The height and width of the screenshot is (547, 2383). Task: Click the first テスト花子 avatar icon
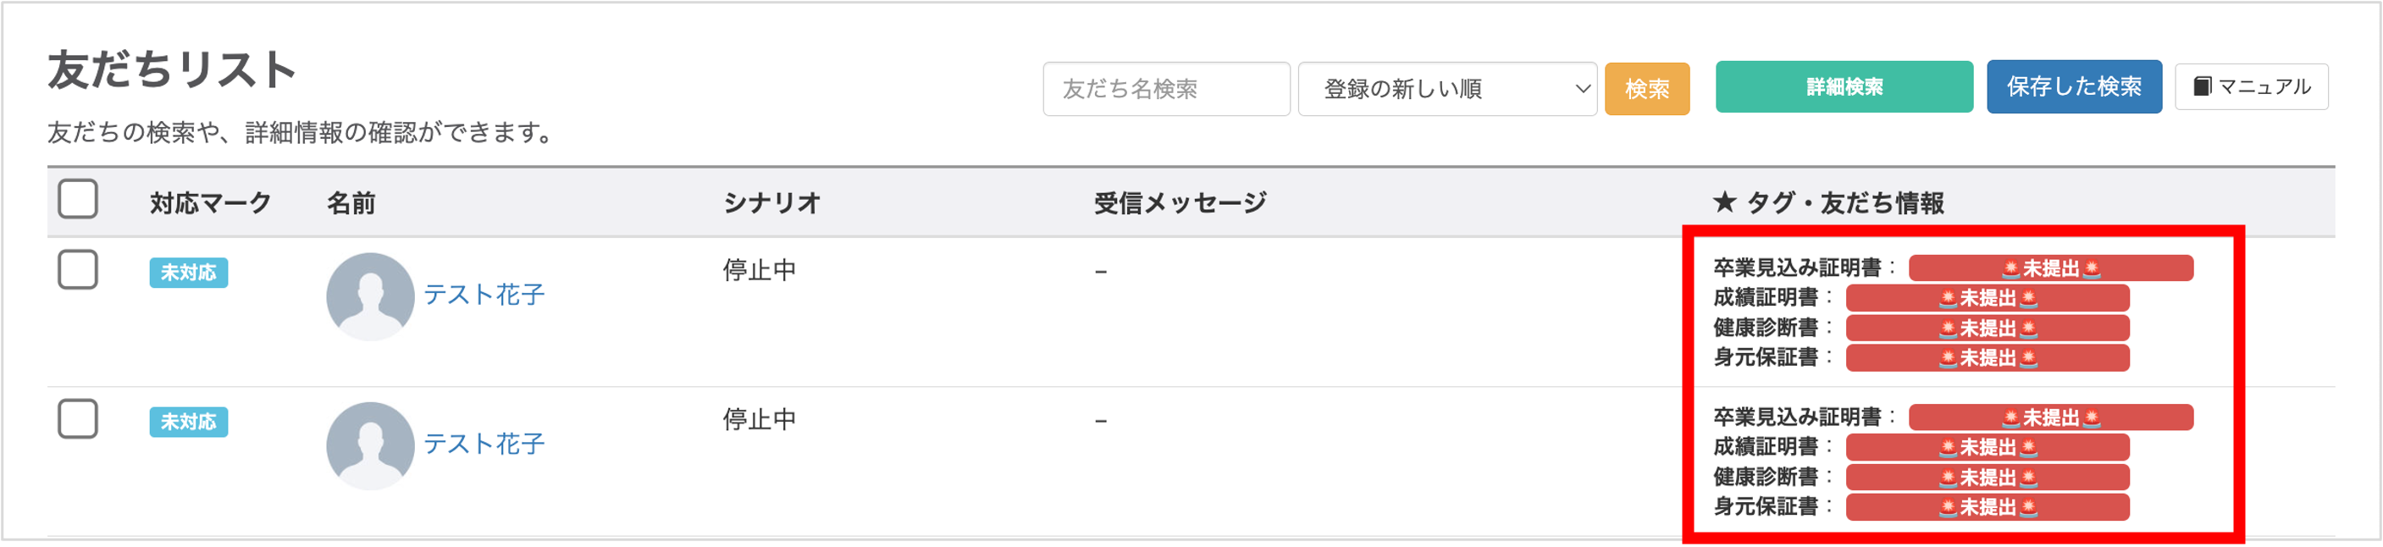(370, 296)
